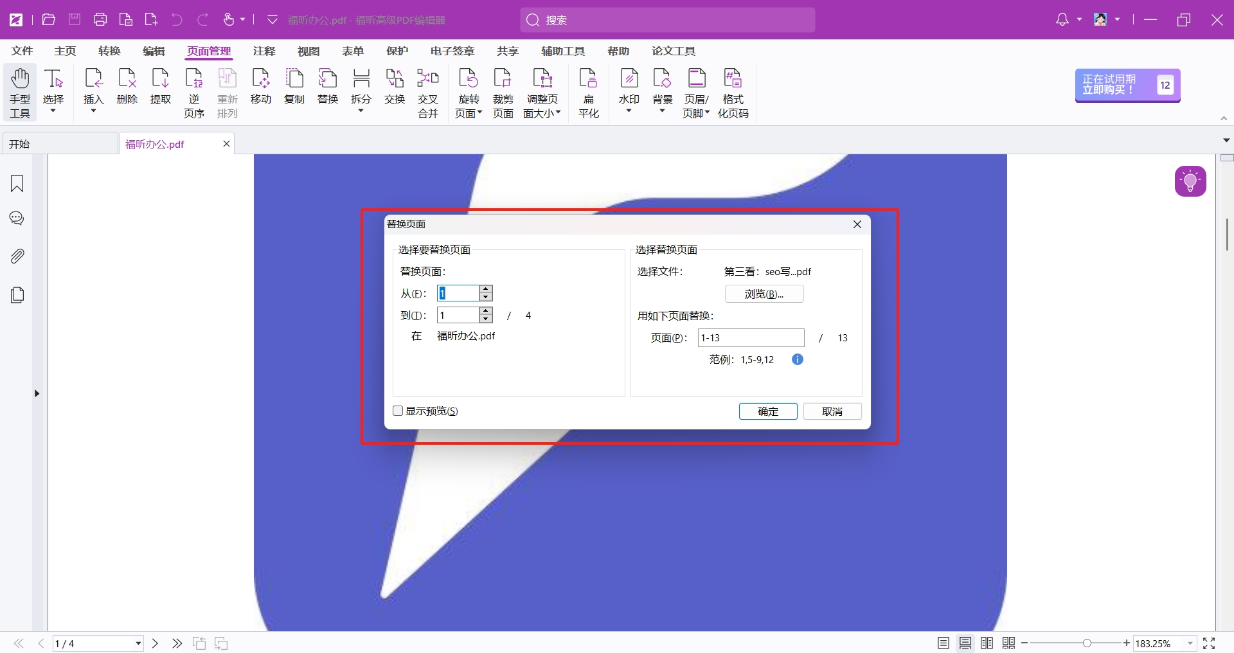1234x653 pixels.
Task: Click the zoom slider handle
Action: 1087,643
